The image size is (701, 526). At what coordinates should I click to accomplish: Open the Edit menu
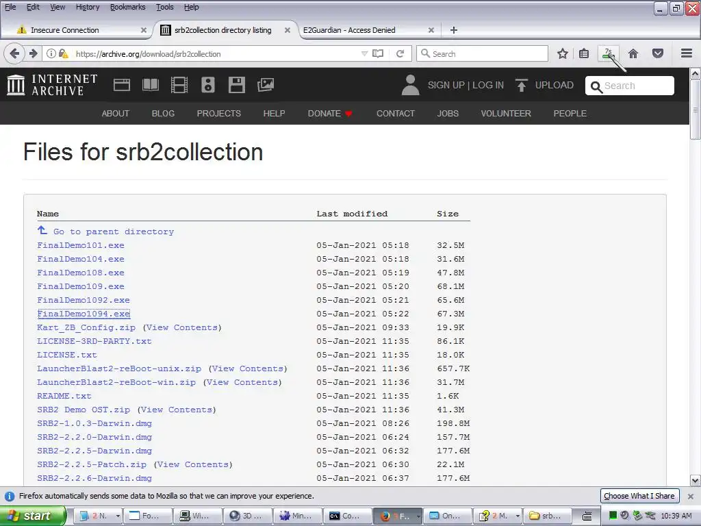[x=33, y=7]
